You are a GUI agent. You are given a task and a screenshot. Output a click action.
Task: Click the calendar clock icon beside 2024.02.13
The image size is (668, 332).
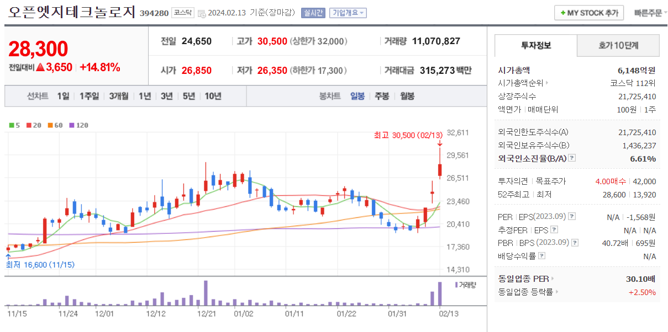pos(202,13)
